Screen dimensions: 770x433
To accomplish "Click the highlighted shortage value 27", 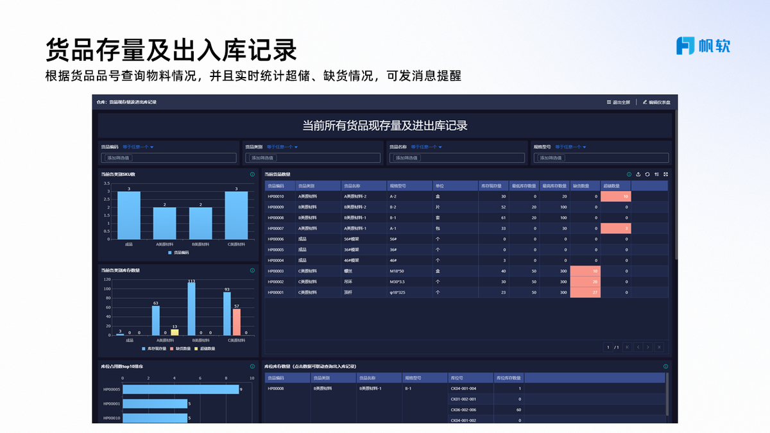I will click(585, 293).
